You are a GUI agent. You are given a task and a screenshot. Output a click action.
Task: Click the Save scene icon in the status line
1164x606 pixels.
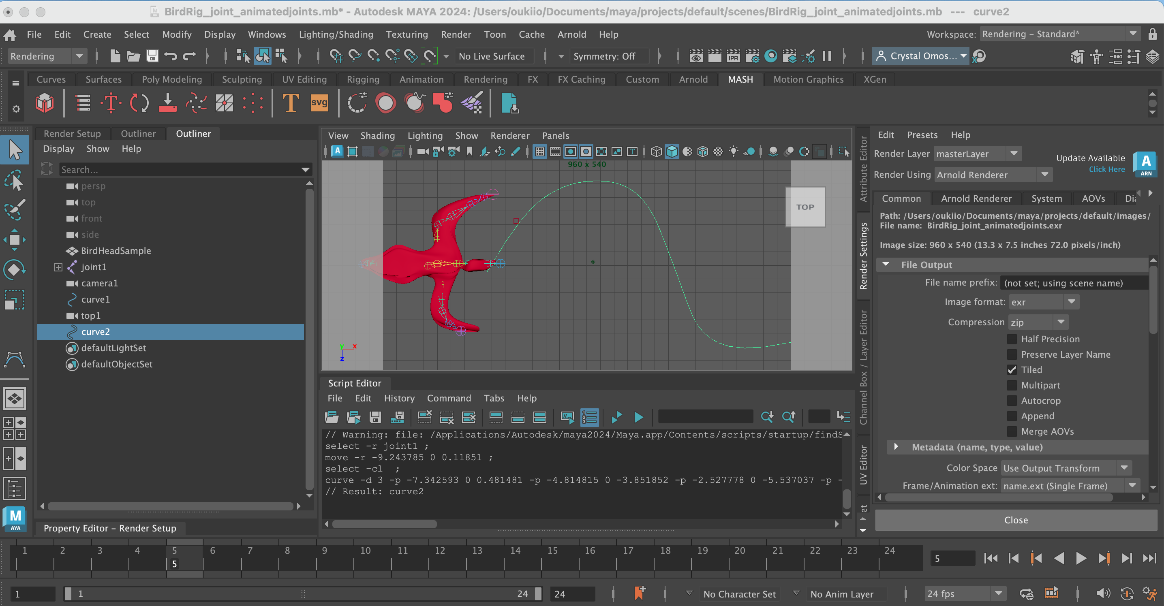click(152, 56)
